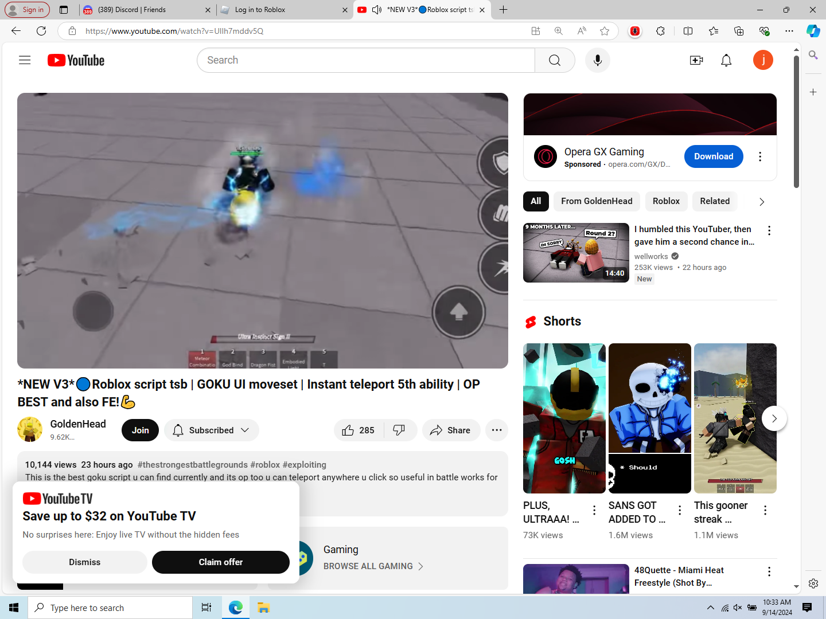Viewport: 826px width, 619px height.
Task: Claim the YouTube TV offer
Action: [221, 562]
